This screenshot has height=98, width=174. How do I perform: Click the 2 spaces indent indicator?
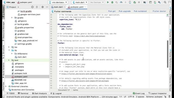140,97
